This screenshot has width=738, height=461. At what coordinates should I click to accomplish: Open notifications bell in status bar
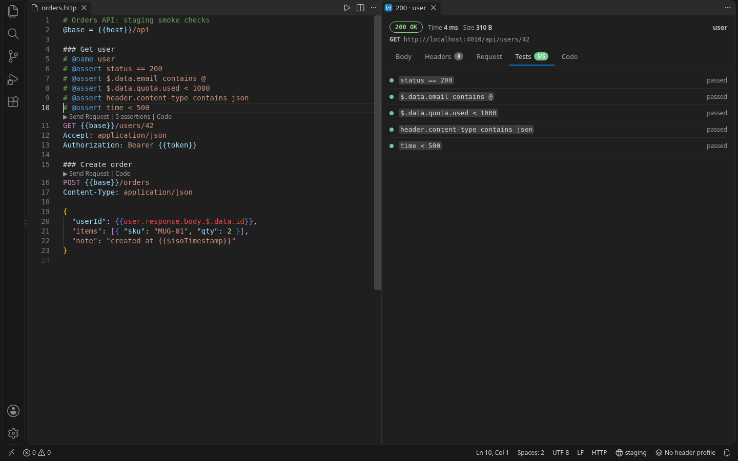[727, 453]
